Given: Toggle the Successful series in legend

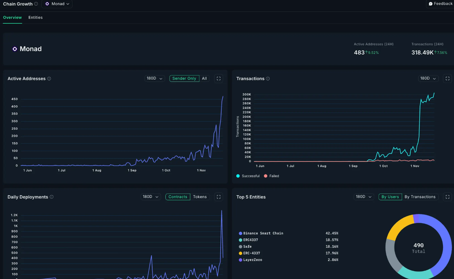Looking at the screenshot, I should pos(248,176).
